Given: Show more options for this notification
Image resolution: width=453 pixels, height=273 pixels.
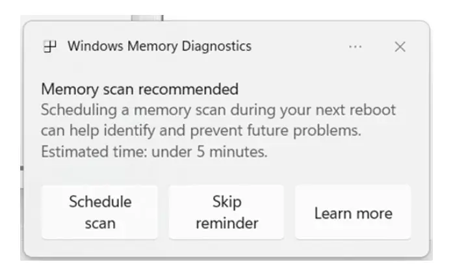Looking at the screenshot, I should tap(355, 47).
